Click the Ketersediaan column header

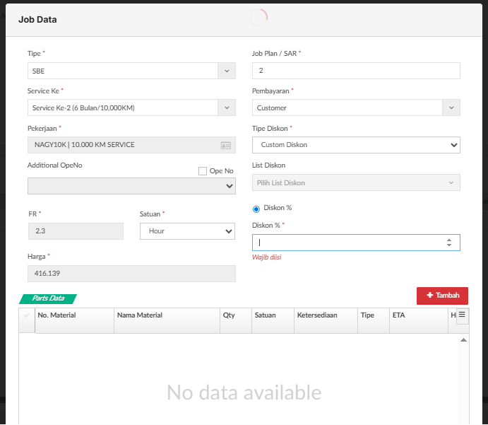[316, 315]
